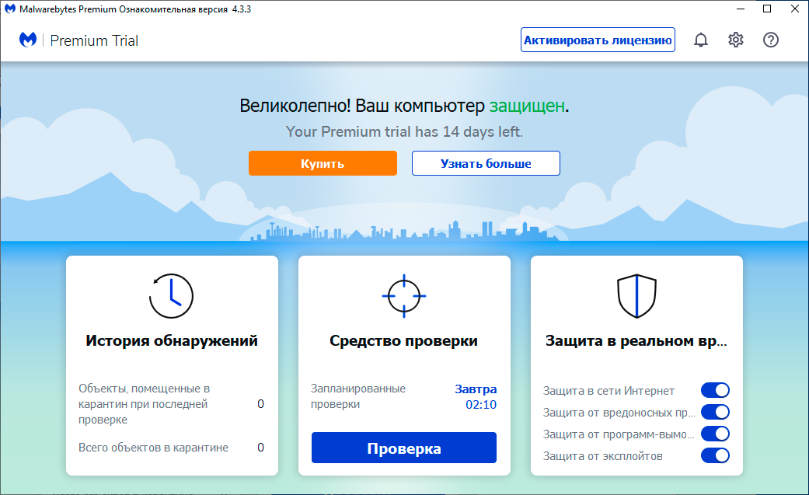Open help via the question mark icon
The width and height of the screenshot is (809, 495).
point(771,40)
